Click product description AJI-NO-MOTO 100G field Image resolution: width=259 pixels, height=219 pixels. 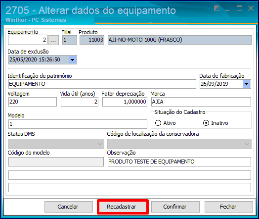[180, 40]
